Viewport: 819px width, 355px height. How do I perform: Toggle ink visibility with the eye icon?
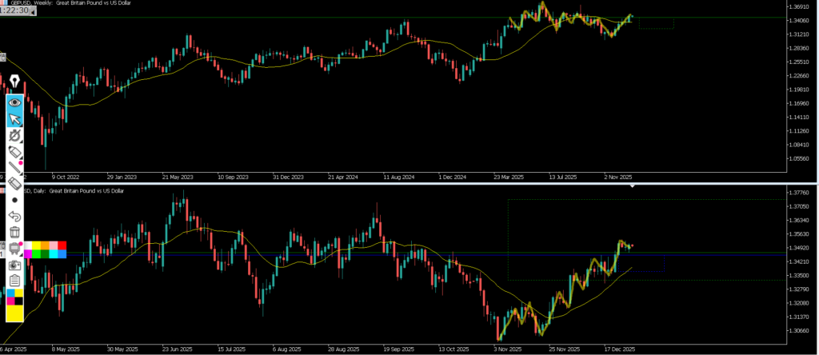click(x=14, y=102)
